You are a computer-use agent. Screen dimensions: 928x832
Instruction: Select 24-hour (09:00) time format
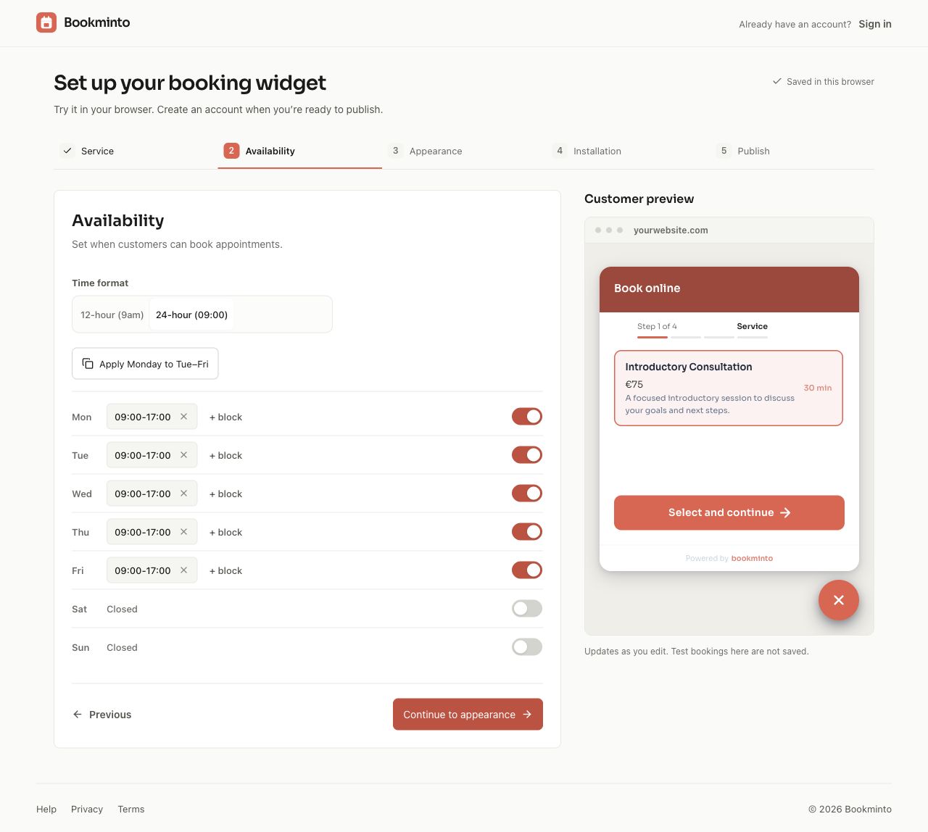click(x=191, y=315)
